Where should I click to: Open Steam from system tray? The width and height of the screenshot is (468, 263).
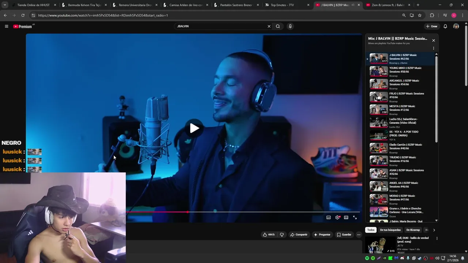tap(420, 258)
